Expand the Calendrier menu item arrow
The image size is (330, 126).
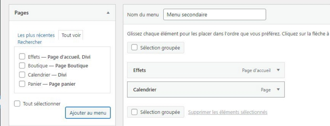point(278,90)
